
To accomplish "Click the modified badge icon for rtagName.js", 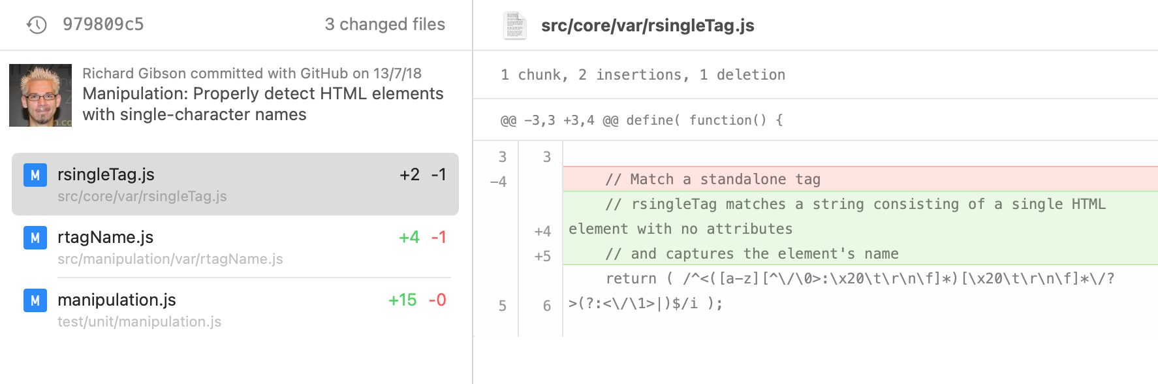I will tap(35, 238).
